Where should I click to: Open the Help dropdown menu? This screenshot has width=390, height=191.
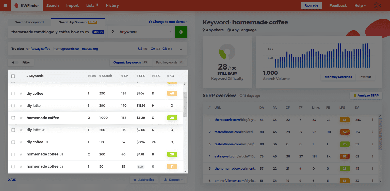360,6
